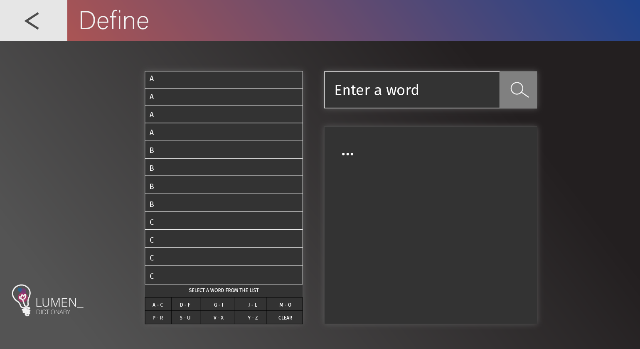Screen dimensions: 640x349
Task: Select the first word starting with A
Action: (224, 79)
